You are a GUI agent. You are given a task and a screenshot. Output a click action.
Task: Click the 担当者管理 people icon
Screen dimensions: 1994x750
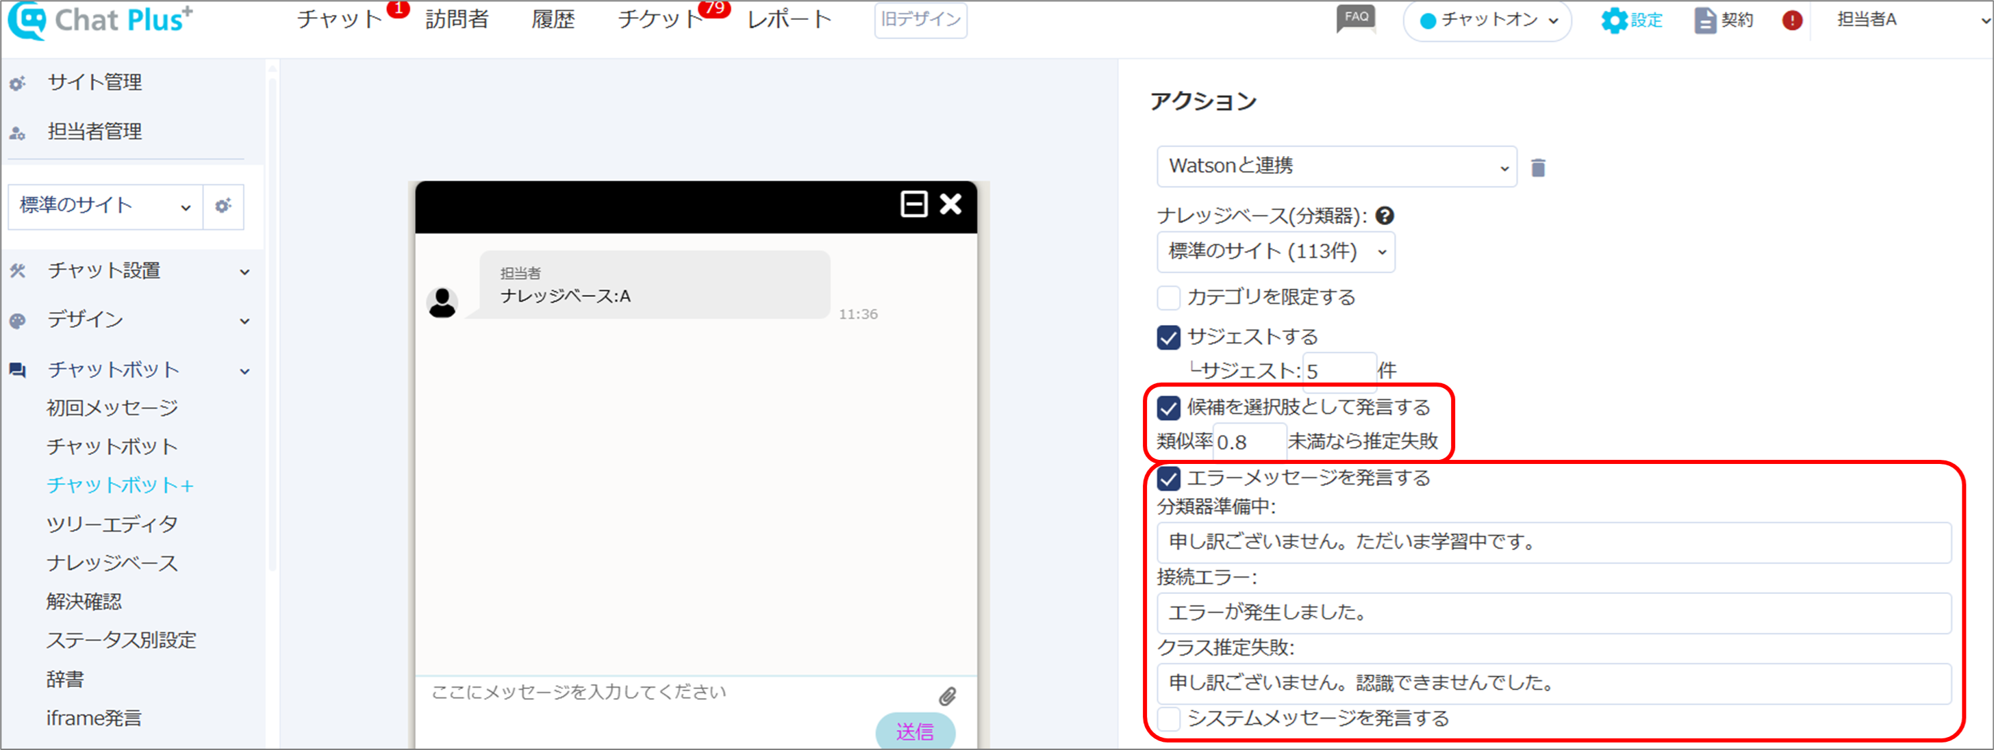[x=18, y=133]
